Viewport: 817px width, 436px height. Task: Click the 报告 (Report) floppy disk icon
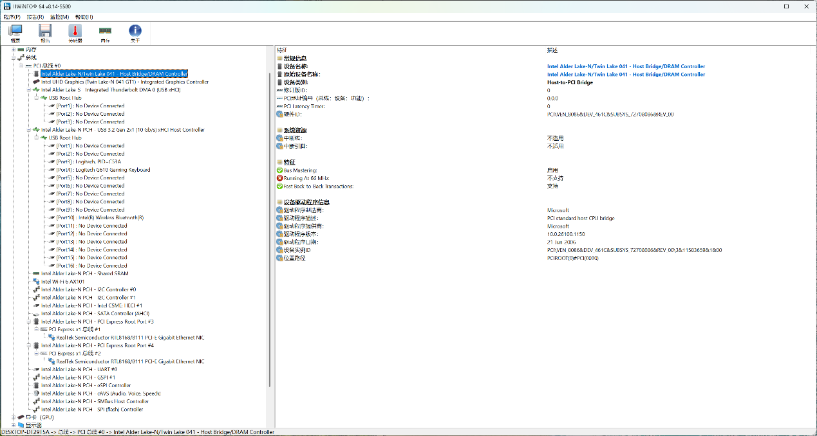45,32
